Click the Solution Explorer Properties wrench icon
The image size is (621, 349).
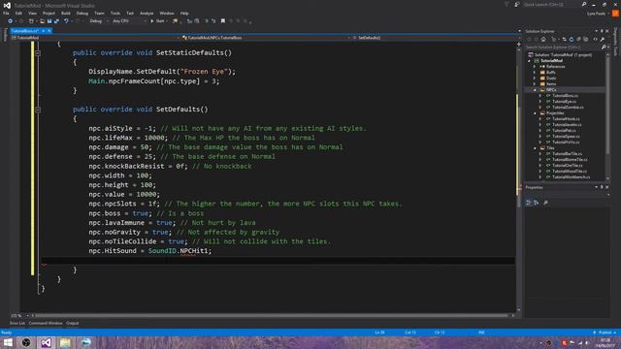click(x=603, y=39)
